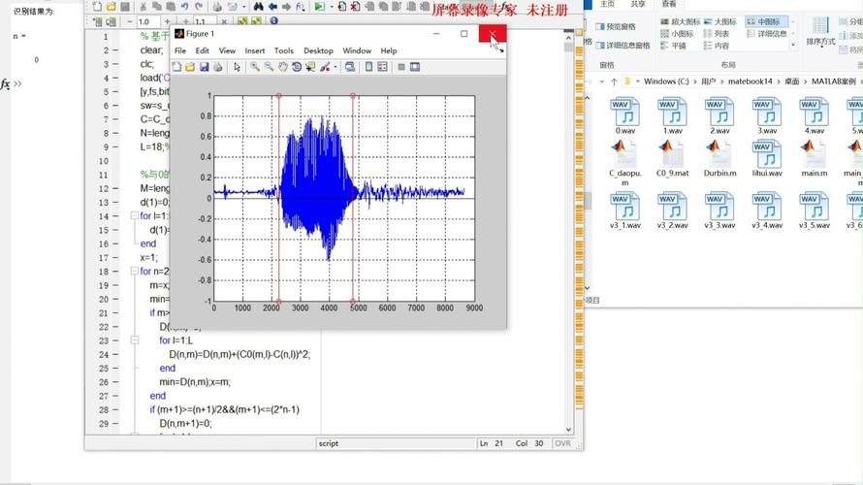The image size is (863, 485).
Task: Switch to the 主页 tab in Explorer
Action: point(607,4)
